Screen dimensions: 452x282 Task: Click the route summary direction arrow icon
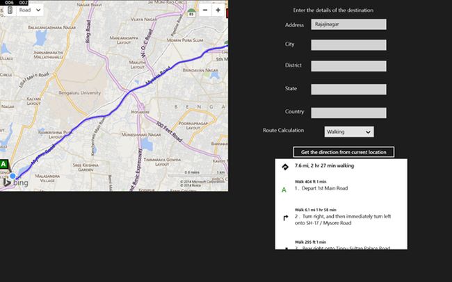[x=285, y=167]
